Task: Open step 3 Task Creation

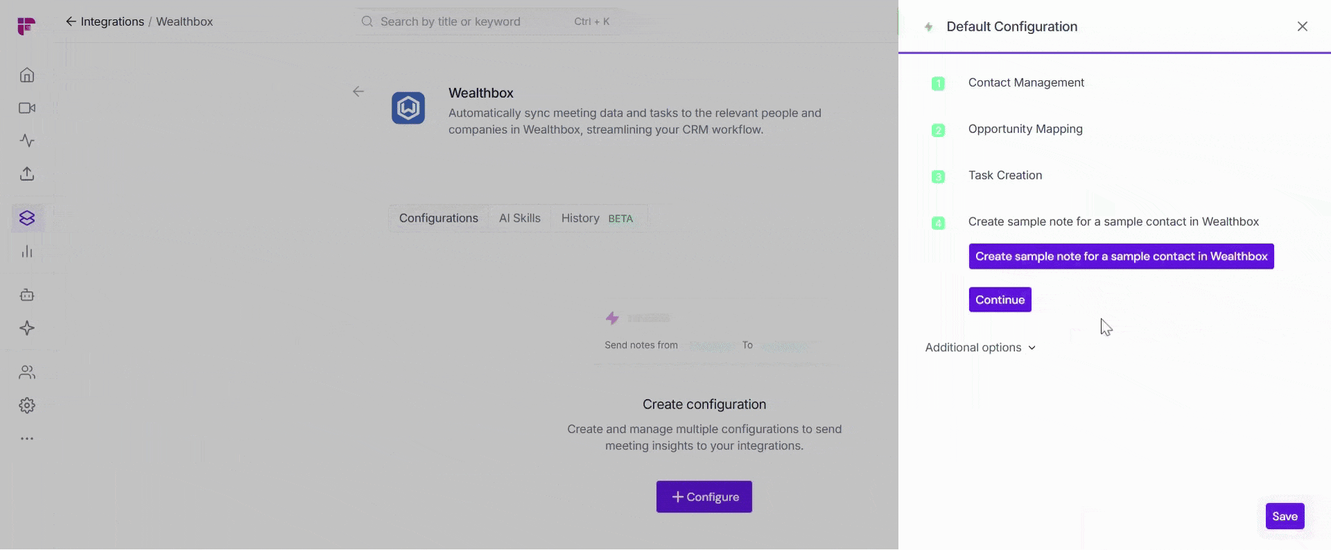Action: (x=1005, y=175)
